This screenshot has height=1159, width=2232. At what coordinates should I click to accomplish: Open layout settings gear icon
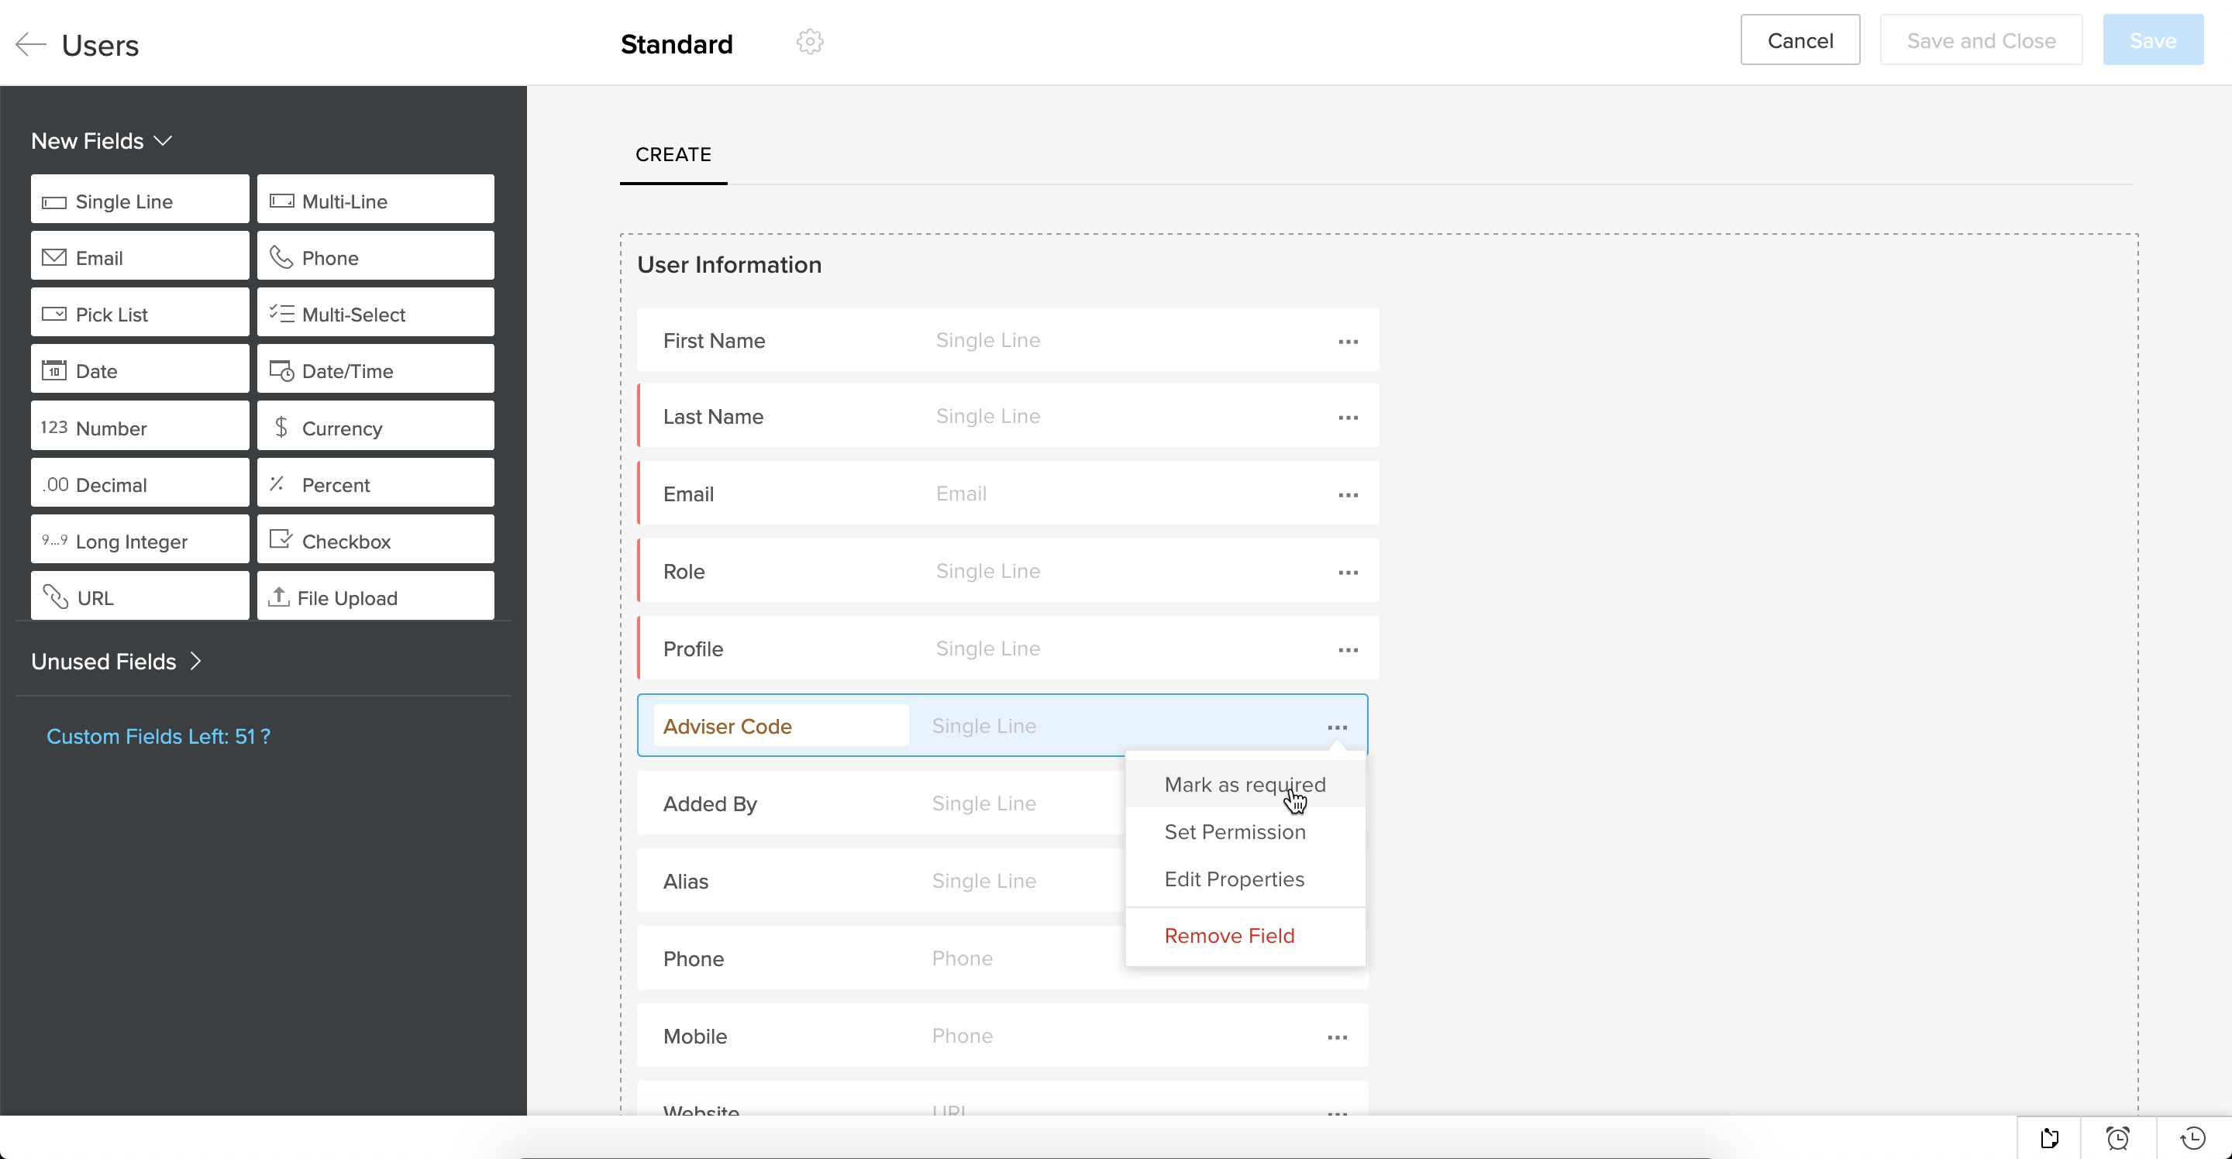[809, 42]
